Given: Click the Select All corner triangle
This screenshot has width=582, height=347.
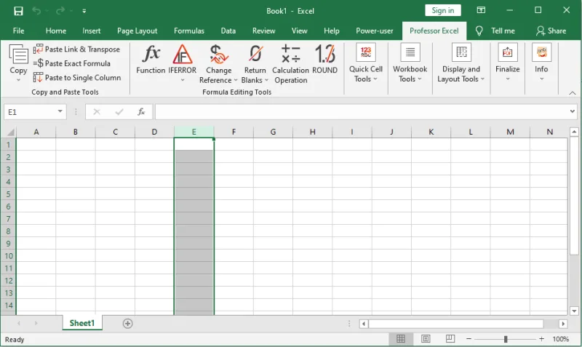Looking at the screenshot, I should 10,132.
